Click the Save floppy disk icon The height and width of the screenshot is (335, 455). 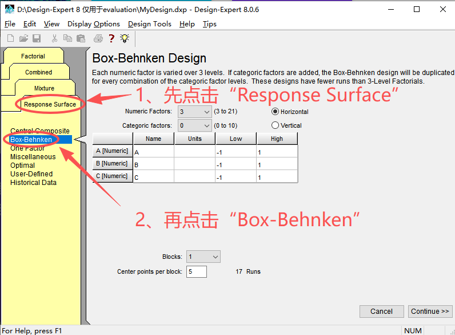pos(37,38)
